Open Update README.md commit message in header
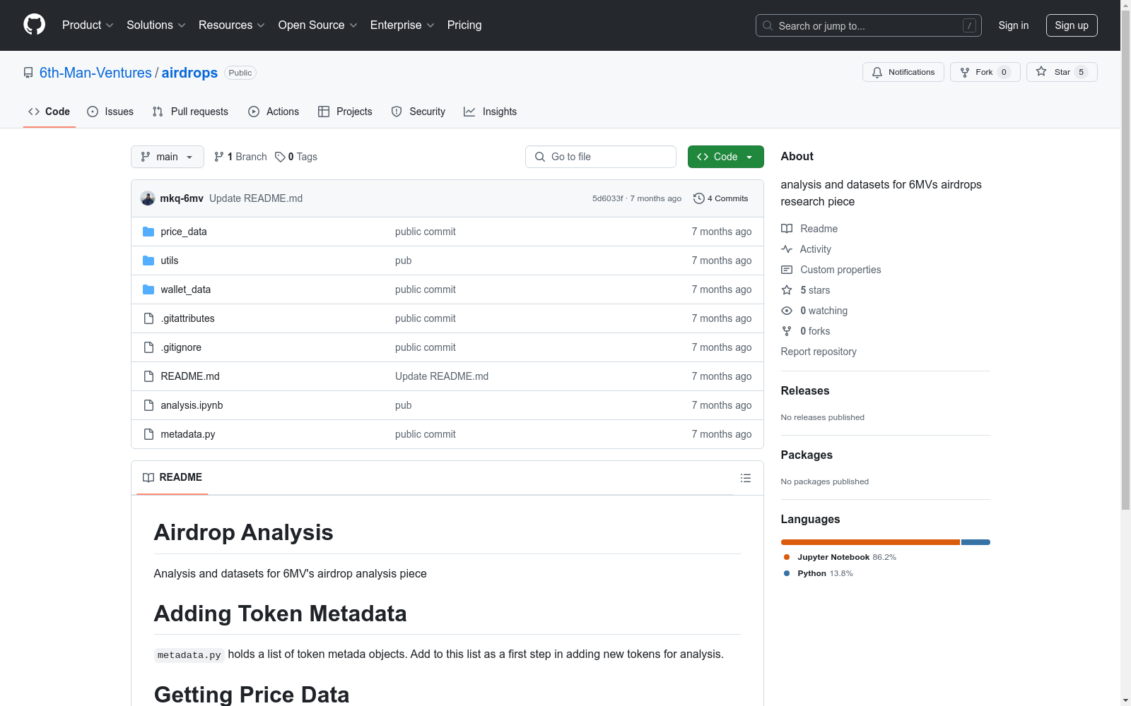The image size is (1131, 706). coord(256,198)
